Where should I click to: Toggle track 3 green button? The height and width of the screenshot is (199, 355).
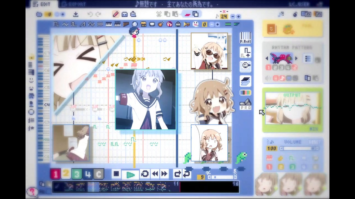[77, 174]
